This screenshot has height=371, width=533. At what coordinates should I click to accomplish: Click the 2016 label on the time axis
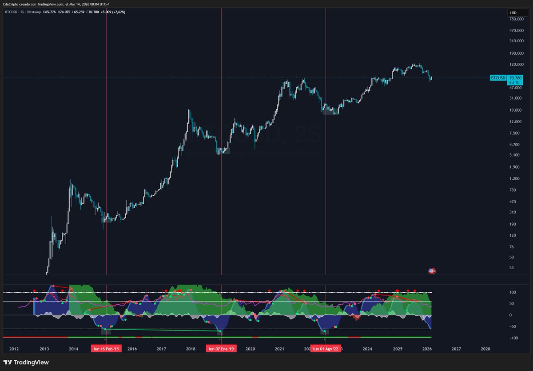tap(132, 349)
